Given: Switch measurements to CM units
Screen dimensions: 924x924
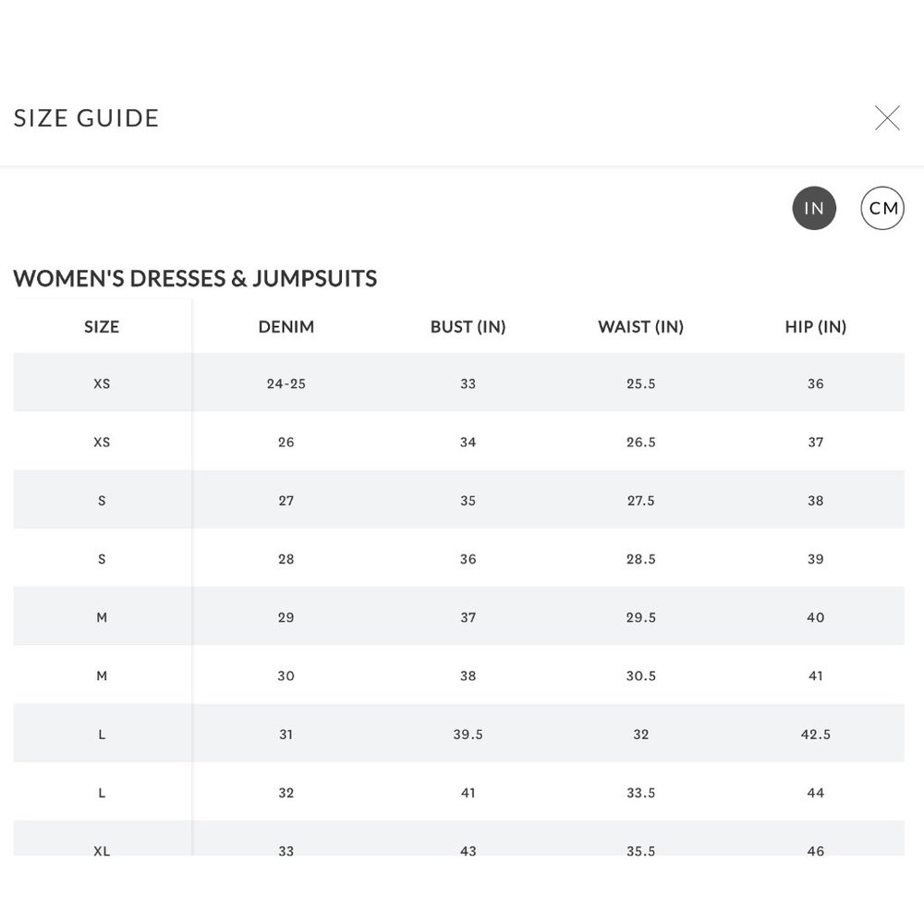Looking at the screenshot, I should tap(882, 208).
